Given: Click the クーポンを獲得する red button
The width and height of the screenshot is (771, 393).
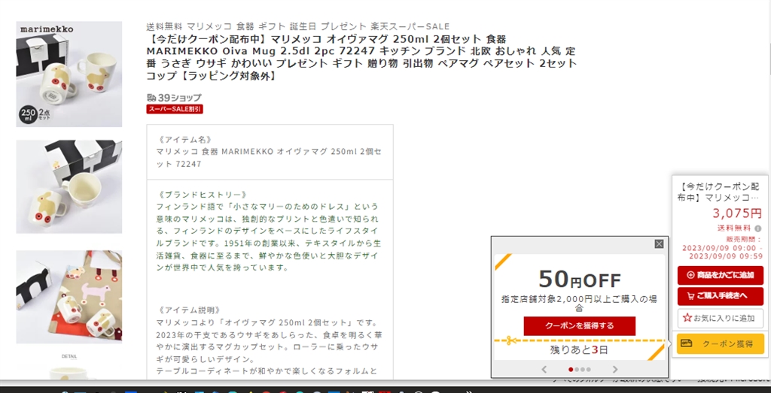Looking at the screenshot, I should pyautogui.click(x=579, y=326).
